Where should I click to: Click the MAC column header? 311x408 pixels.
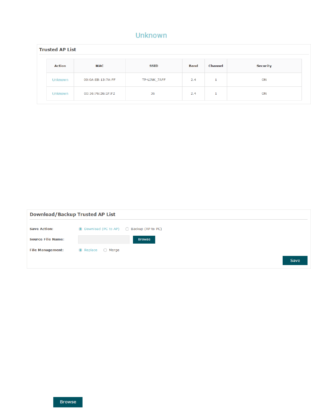click(100, 66)
